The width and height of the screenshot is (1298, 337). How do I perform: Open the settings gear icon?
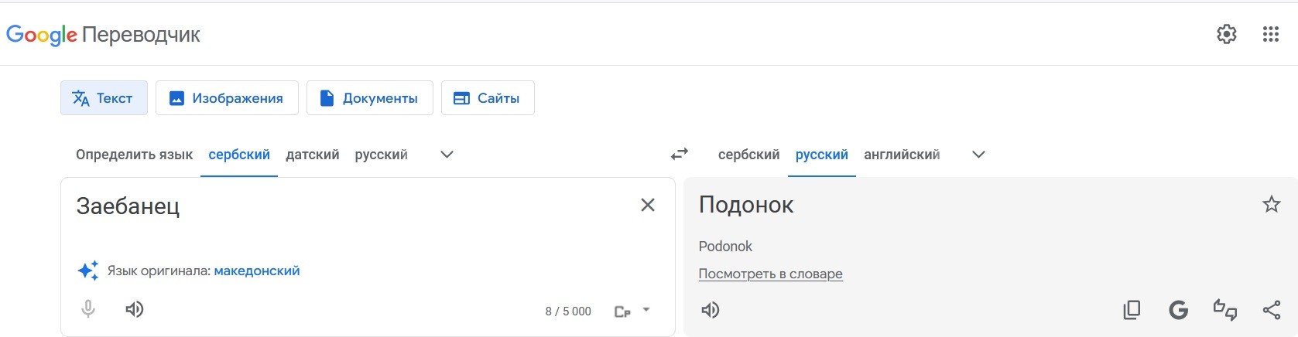pos(1226,34)
